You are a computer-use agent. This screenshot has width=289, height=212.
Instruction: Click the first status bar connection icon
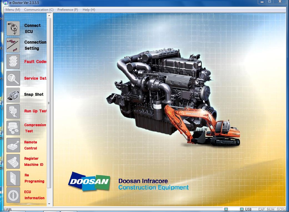pos(226,209)
